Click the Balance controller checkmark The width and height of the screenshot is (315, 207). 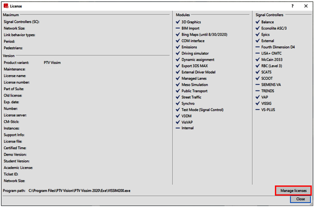click(x=258, y=22)
